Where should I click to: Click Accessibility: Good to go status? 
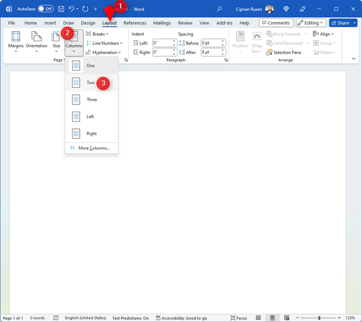[181, 318]
